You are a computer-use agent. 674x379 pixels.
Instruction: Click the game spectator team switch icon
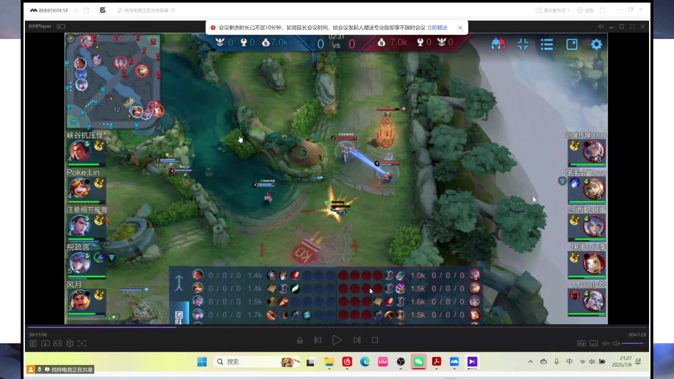[498, 44]
